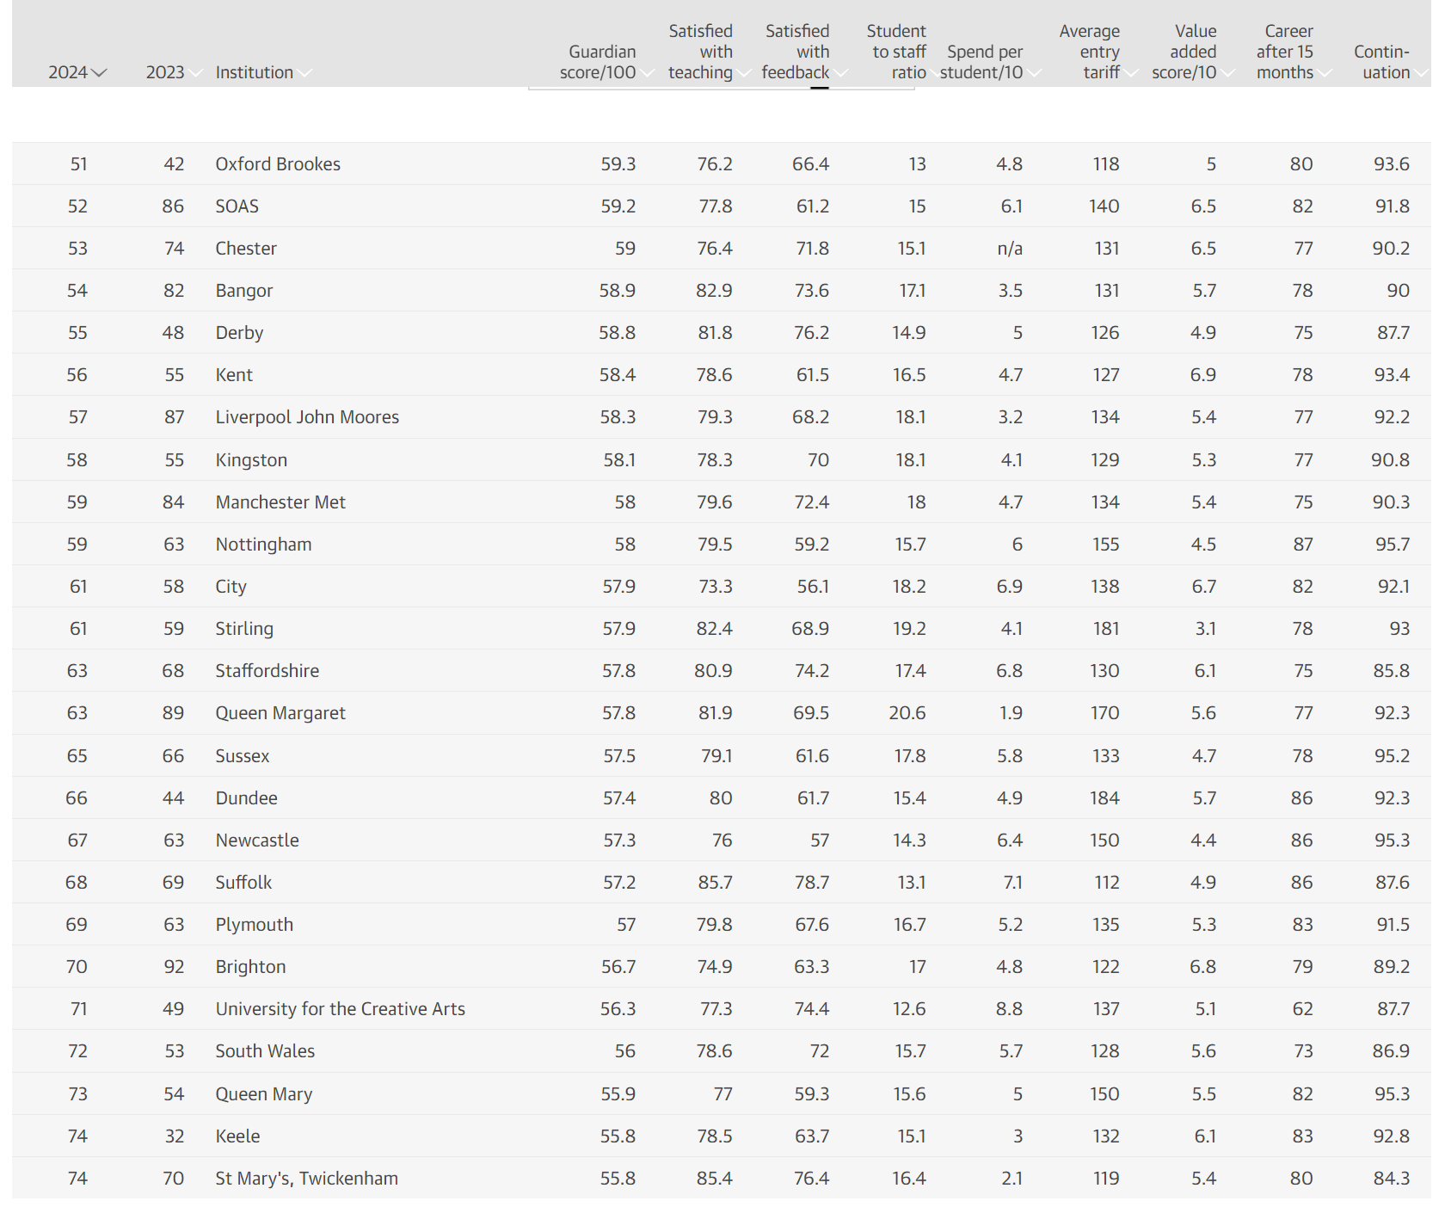The height and width of the screenshot is (1207, 1445).
Task: Sort by Satisfied with feedback arrow
Action: point(840,73)
